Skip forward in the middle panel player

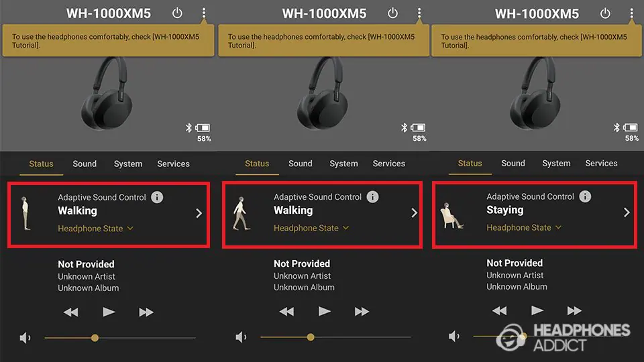coord(362,312)
